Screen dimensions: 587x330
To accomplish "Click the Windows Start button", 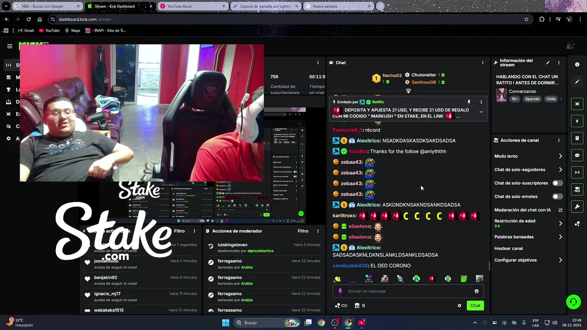I will point(226,323).
